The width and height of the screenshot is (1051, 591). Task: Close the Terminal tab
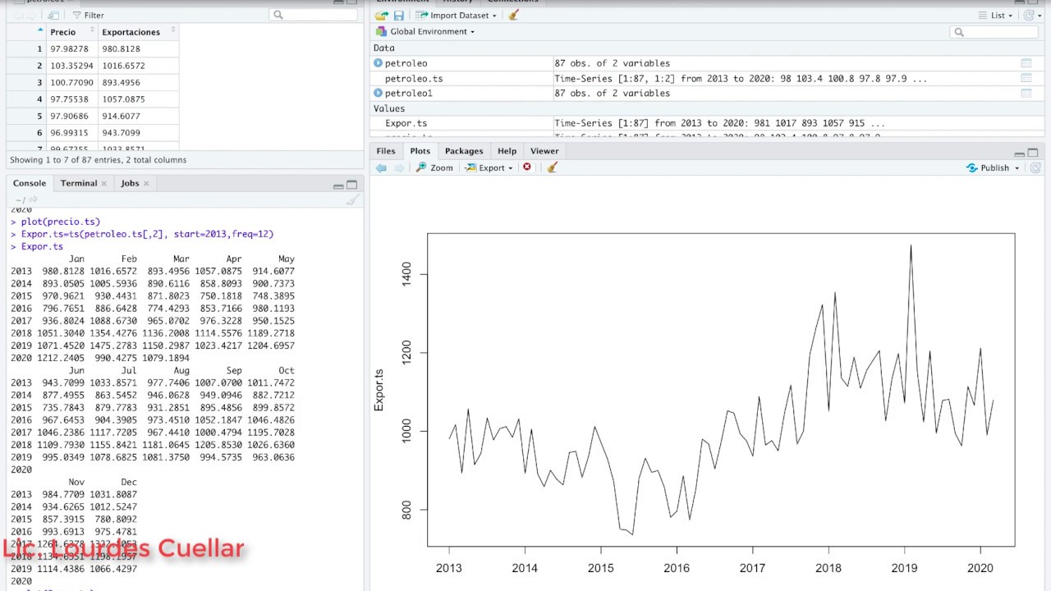click(104, 184)
